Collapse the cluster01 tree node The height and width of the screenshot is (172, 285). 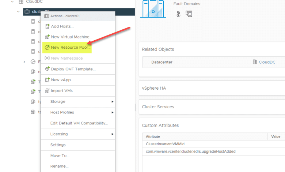(18, 12)
